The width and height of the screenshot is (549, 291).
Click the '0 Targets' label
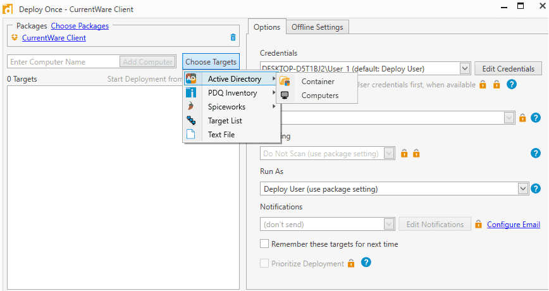pos(22,79)
